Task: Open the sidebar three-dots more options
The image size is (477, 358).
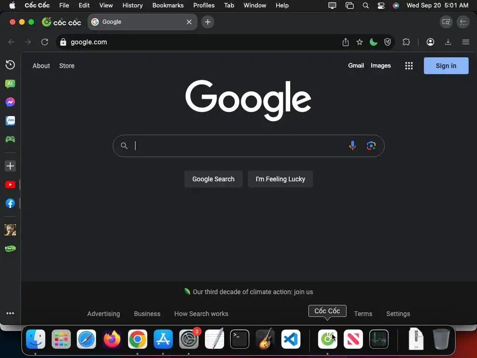Action: pos(10,313)
